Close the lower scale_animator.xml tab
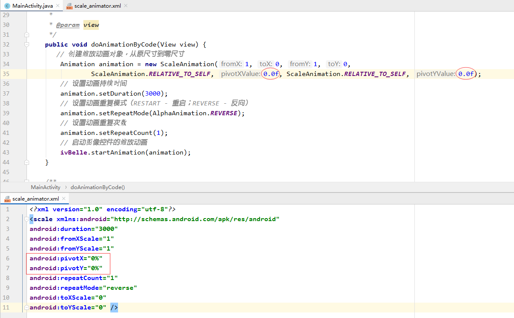Screen dimensions: 514x318 [x=64, y=198]
